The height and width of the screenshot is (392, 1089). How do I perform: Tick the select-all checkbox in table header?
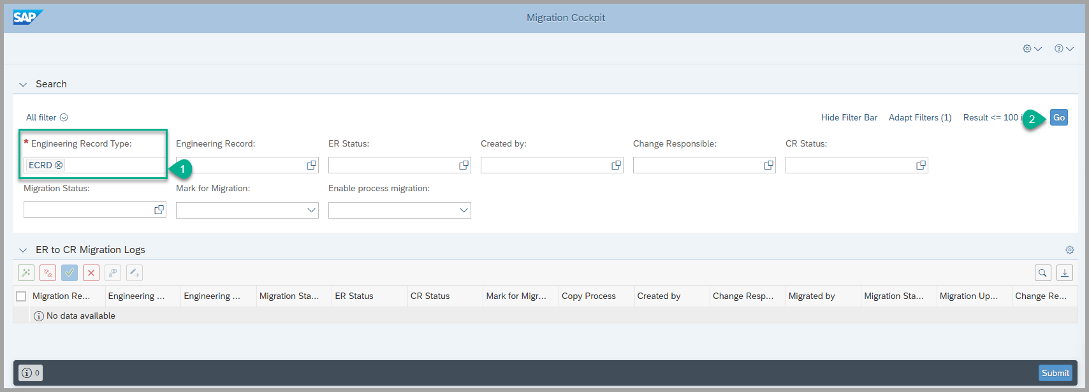point(21,296)
